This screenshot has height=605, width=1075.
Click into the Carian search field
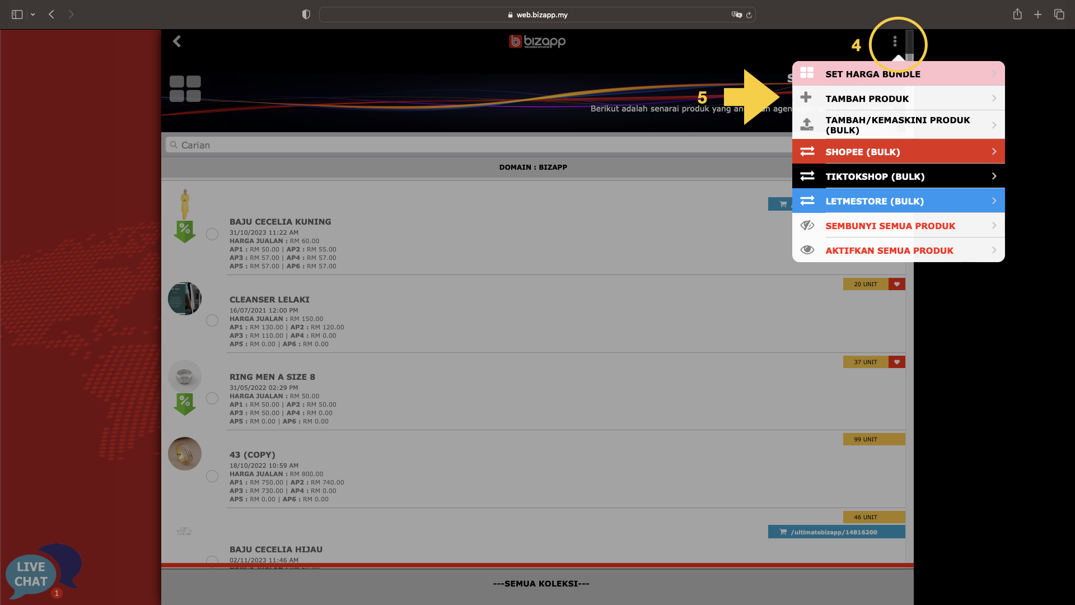click(x=479, y=145)
